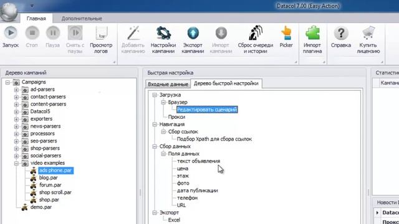Select the shop.par campaign
The width and height of the screenshot is (399, 224).
(x=49, y=200)
